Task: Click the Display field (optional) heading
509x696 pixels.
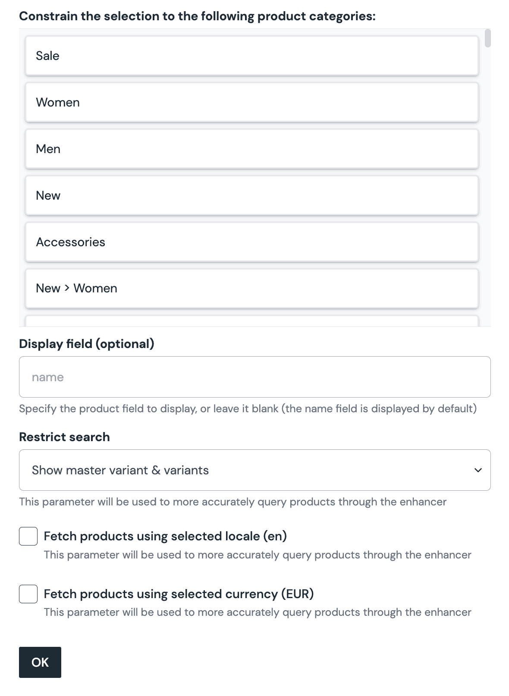Action: (87, 344)
